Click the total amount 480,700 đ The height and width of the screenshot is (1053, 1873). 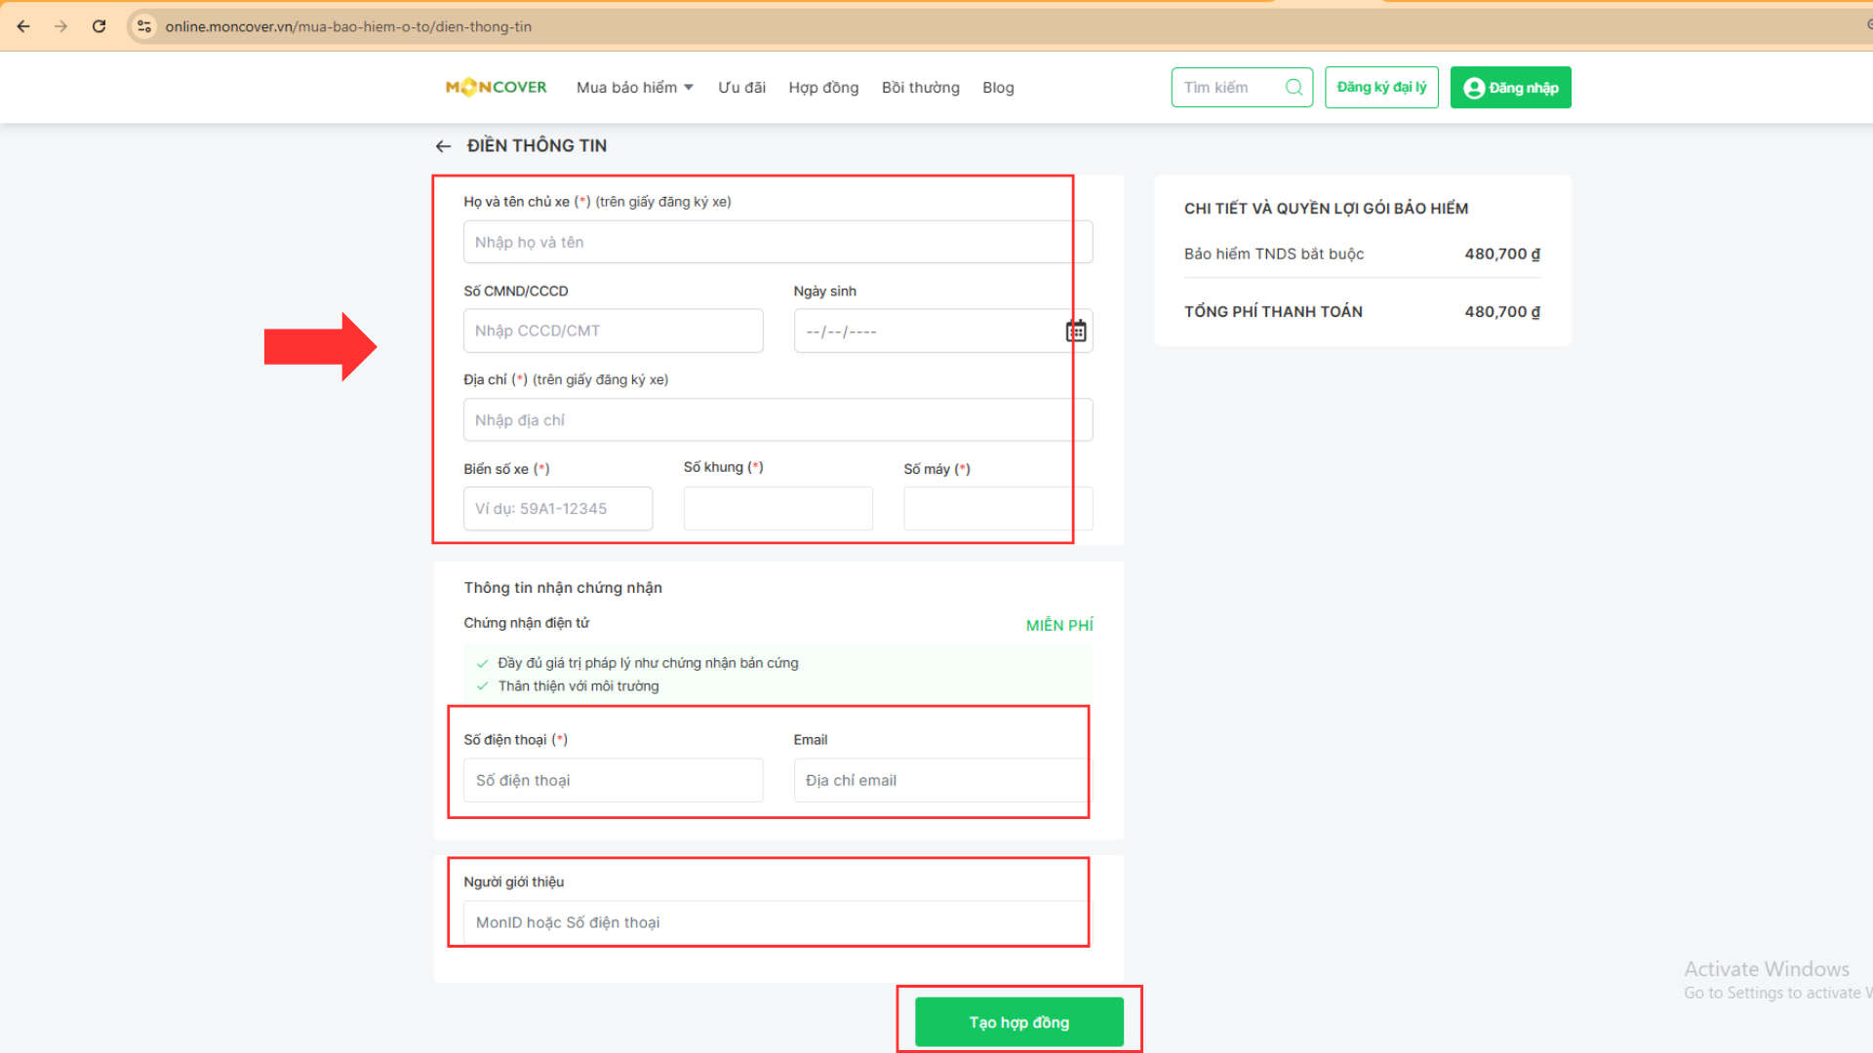click(1502, 311)
